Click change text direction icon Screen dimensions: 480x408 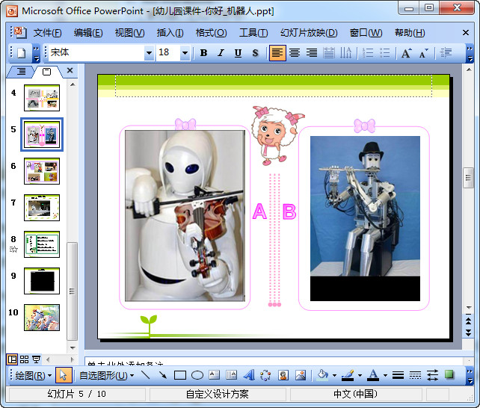tap(346, 53)
